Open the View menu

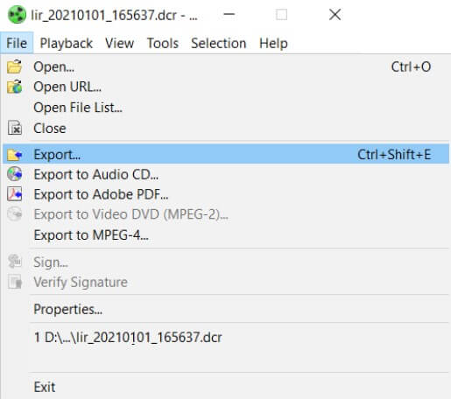pos(120,43)
